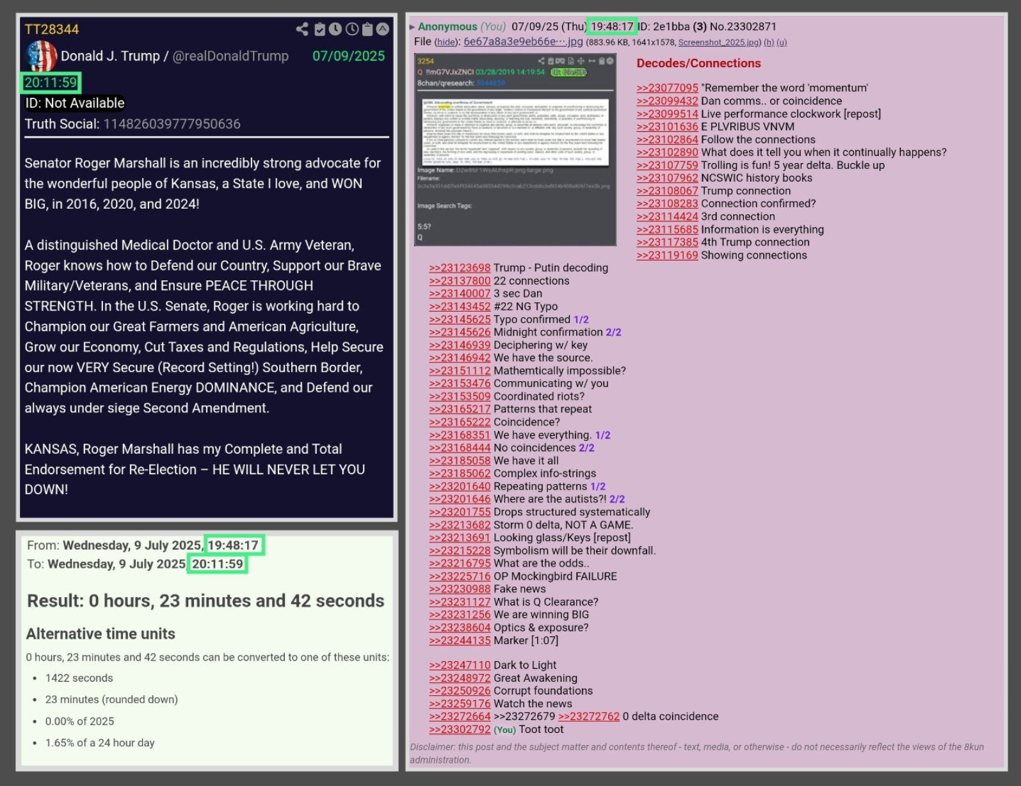Click the plain clipboard icon on post TT28344
The width and height of the screenshot is (1021, 786).
(x=367, y=29)
